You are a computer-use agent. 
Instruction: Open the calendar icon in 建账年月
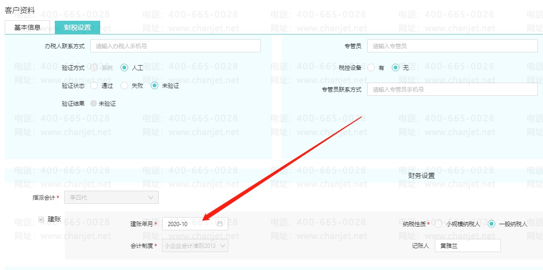tap(220, 224)
